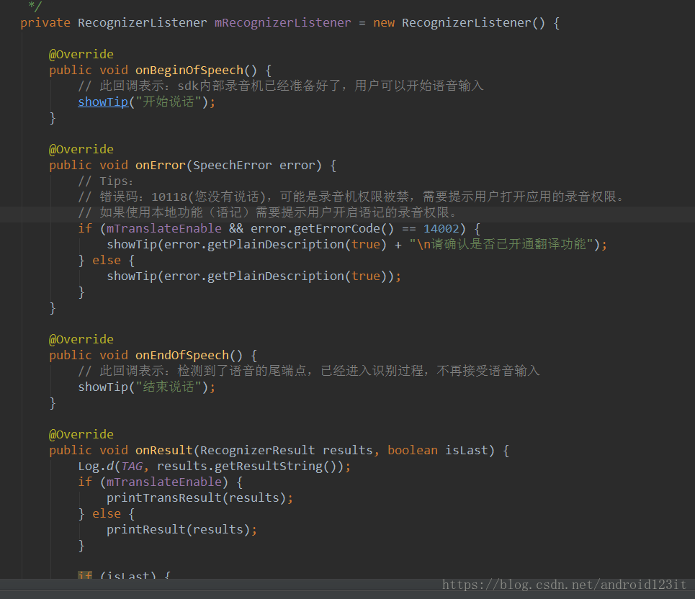Click the else keyword in onError
The height and width of the screenshot is (599, 695).
pos(107,260)
